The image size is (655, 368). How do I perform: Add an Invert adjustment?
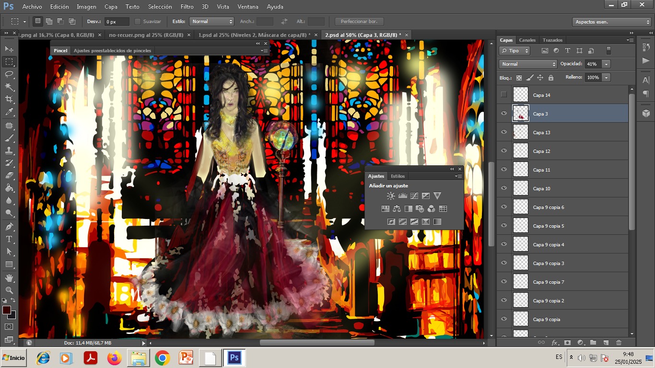391,221
